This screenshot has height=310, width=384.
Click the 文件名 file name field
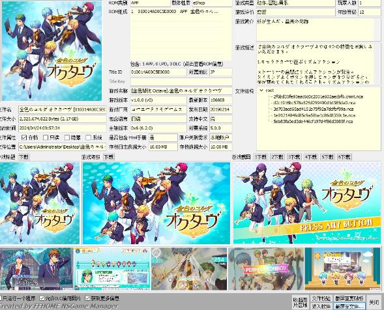(x=62, y=109)
